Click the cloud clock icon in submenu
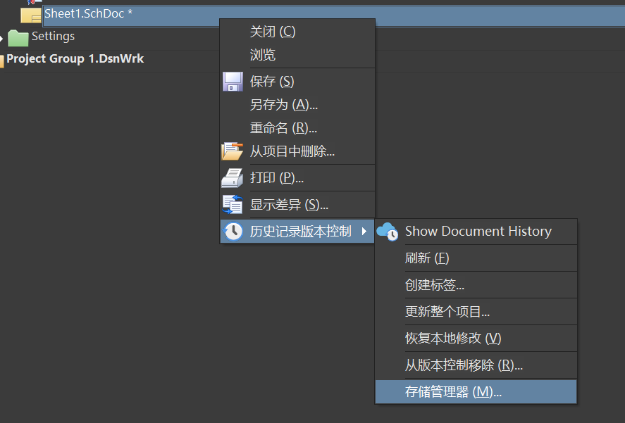This screenshot has width=625, height=423. 388,232
